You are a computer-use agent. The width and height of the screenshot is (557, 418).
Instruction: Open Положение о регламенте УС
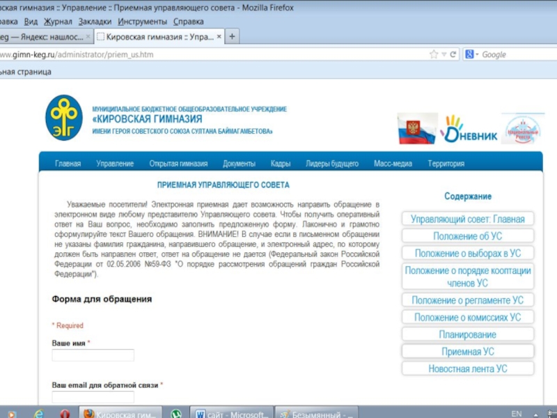coord(468,300)
